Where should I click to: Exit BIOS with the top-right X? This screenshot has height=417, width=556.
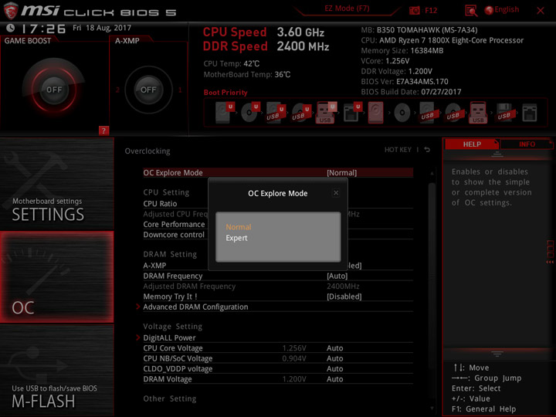point(540,11)
